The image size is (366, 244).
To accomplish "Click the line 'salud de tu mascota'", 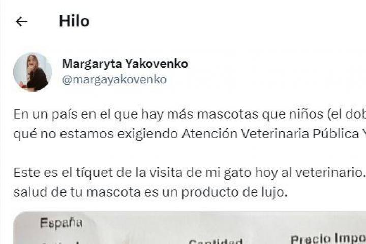I will tap(150, 192).
